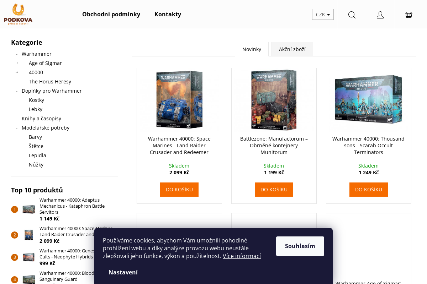Image resolution: width=427 pixels, height=284 pixels.
Task: Open the Knihy a časopisy category
Action: (x=41, y=119)
